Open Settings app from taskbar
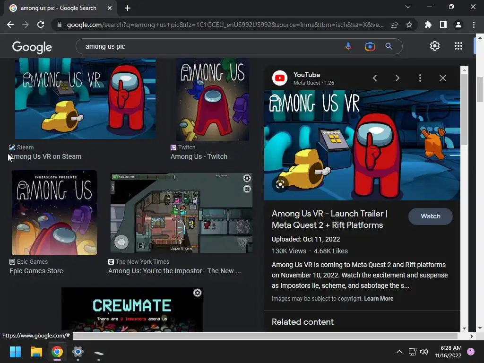Screen dimensions: 484x363 click(78, 352)
